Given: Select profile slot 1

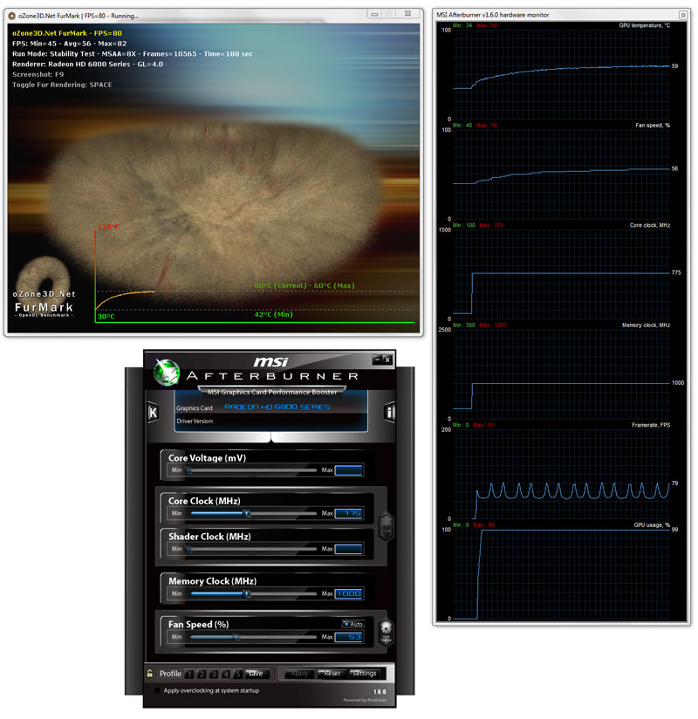Looking at the screenshot, I should tap(188, 674).
